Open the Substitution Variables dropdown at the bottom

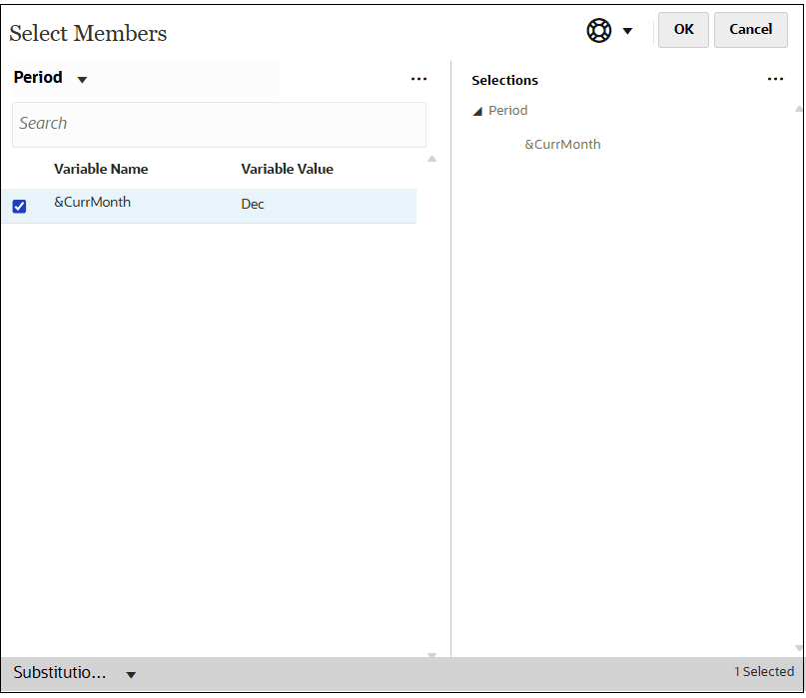coord(131,674)
